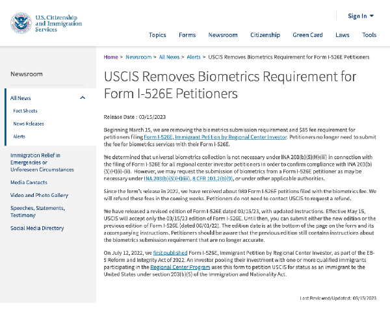The image size is (390, 312).
Task: Click the Newsroom sidebar heading
Action: (x=27, y=74)
